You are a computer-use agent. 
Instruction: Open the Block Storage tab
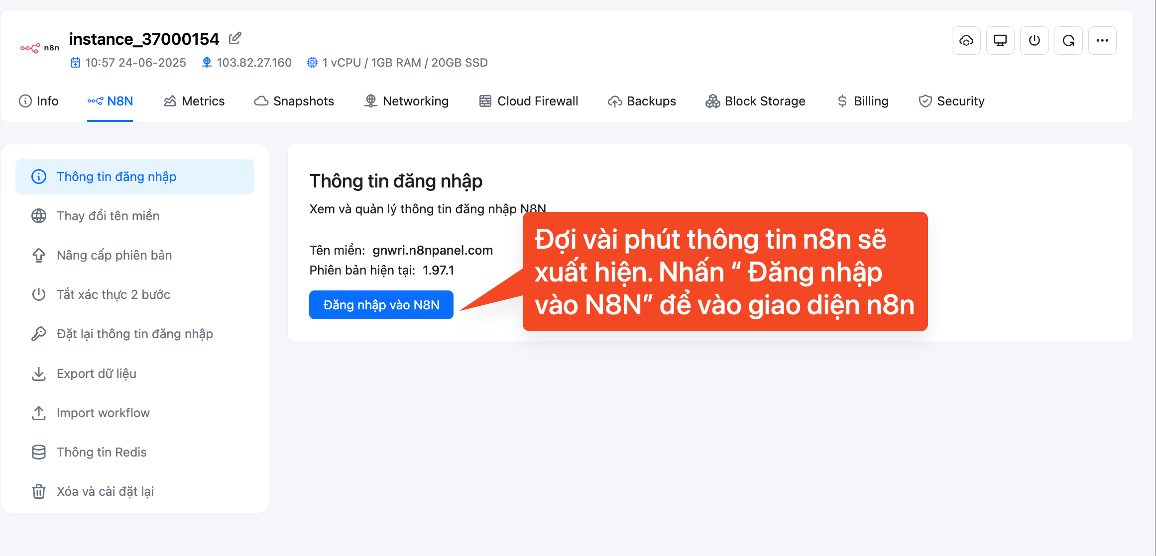coord(755,101)
